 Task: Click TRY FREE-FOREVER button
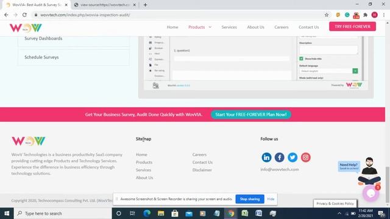click(x=352, y=27)
